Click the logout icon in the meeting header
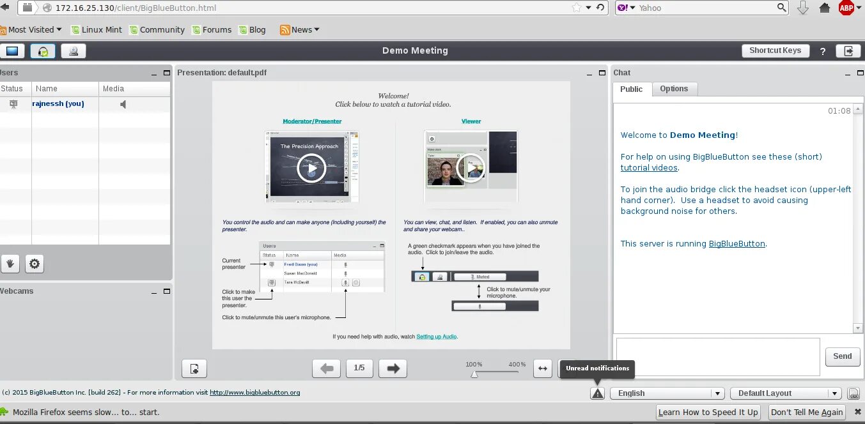This screenshot has height=424, width=865. (x=848, y=51)
